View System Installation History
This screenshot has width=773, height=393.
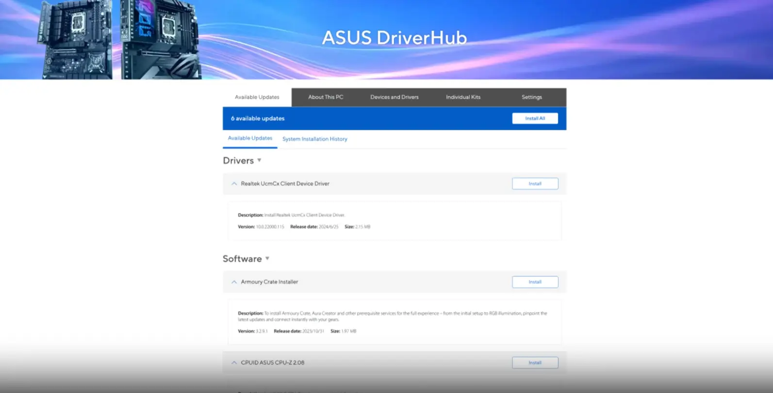click(x=315, y=139)
